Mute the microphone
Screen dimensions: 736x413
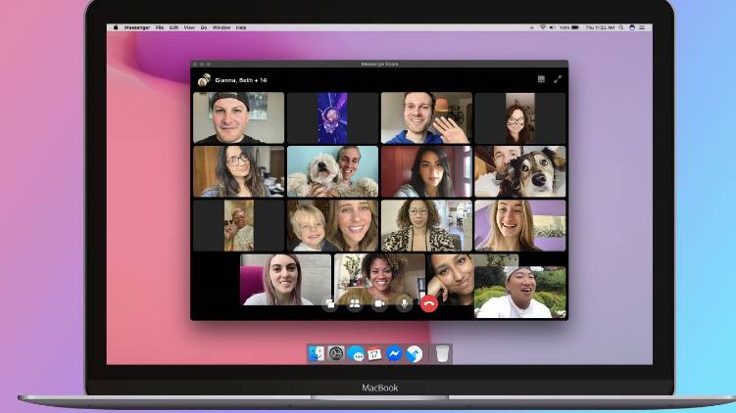click(404, 303)
